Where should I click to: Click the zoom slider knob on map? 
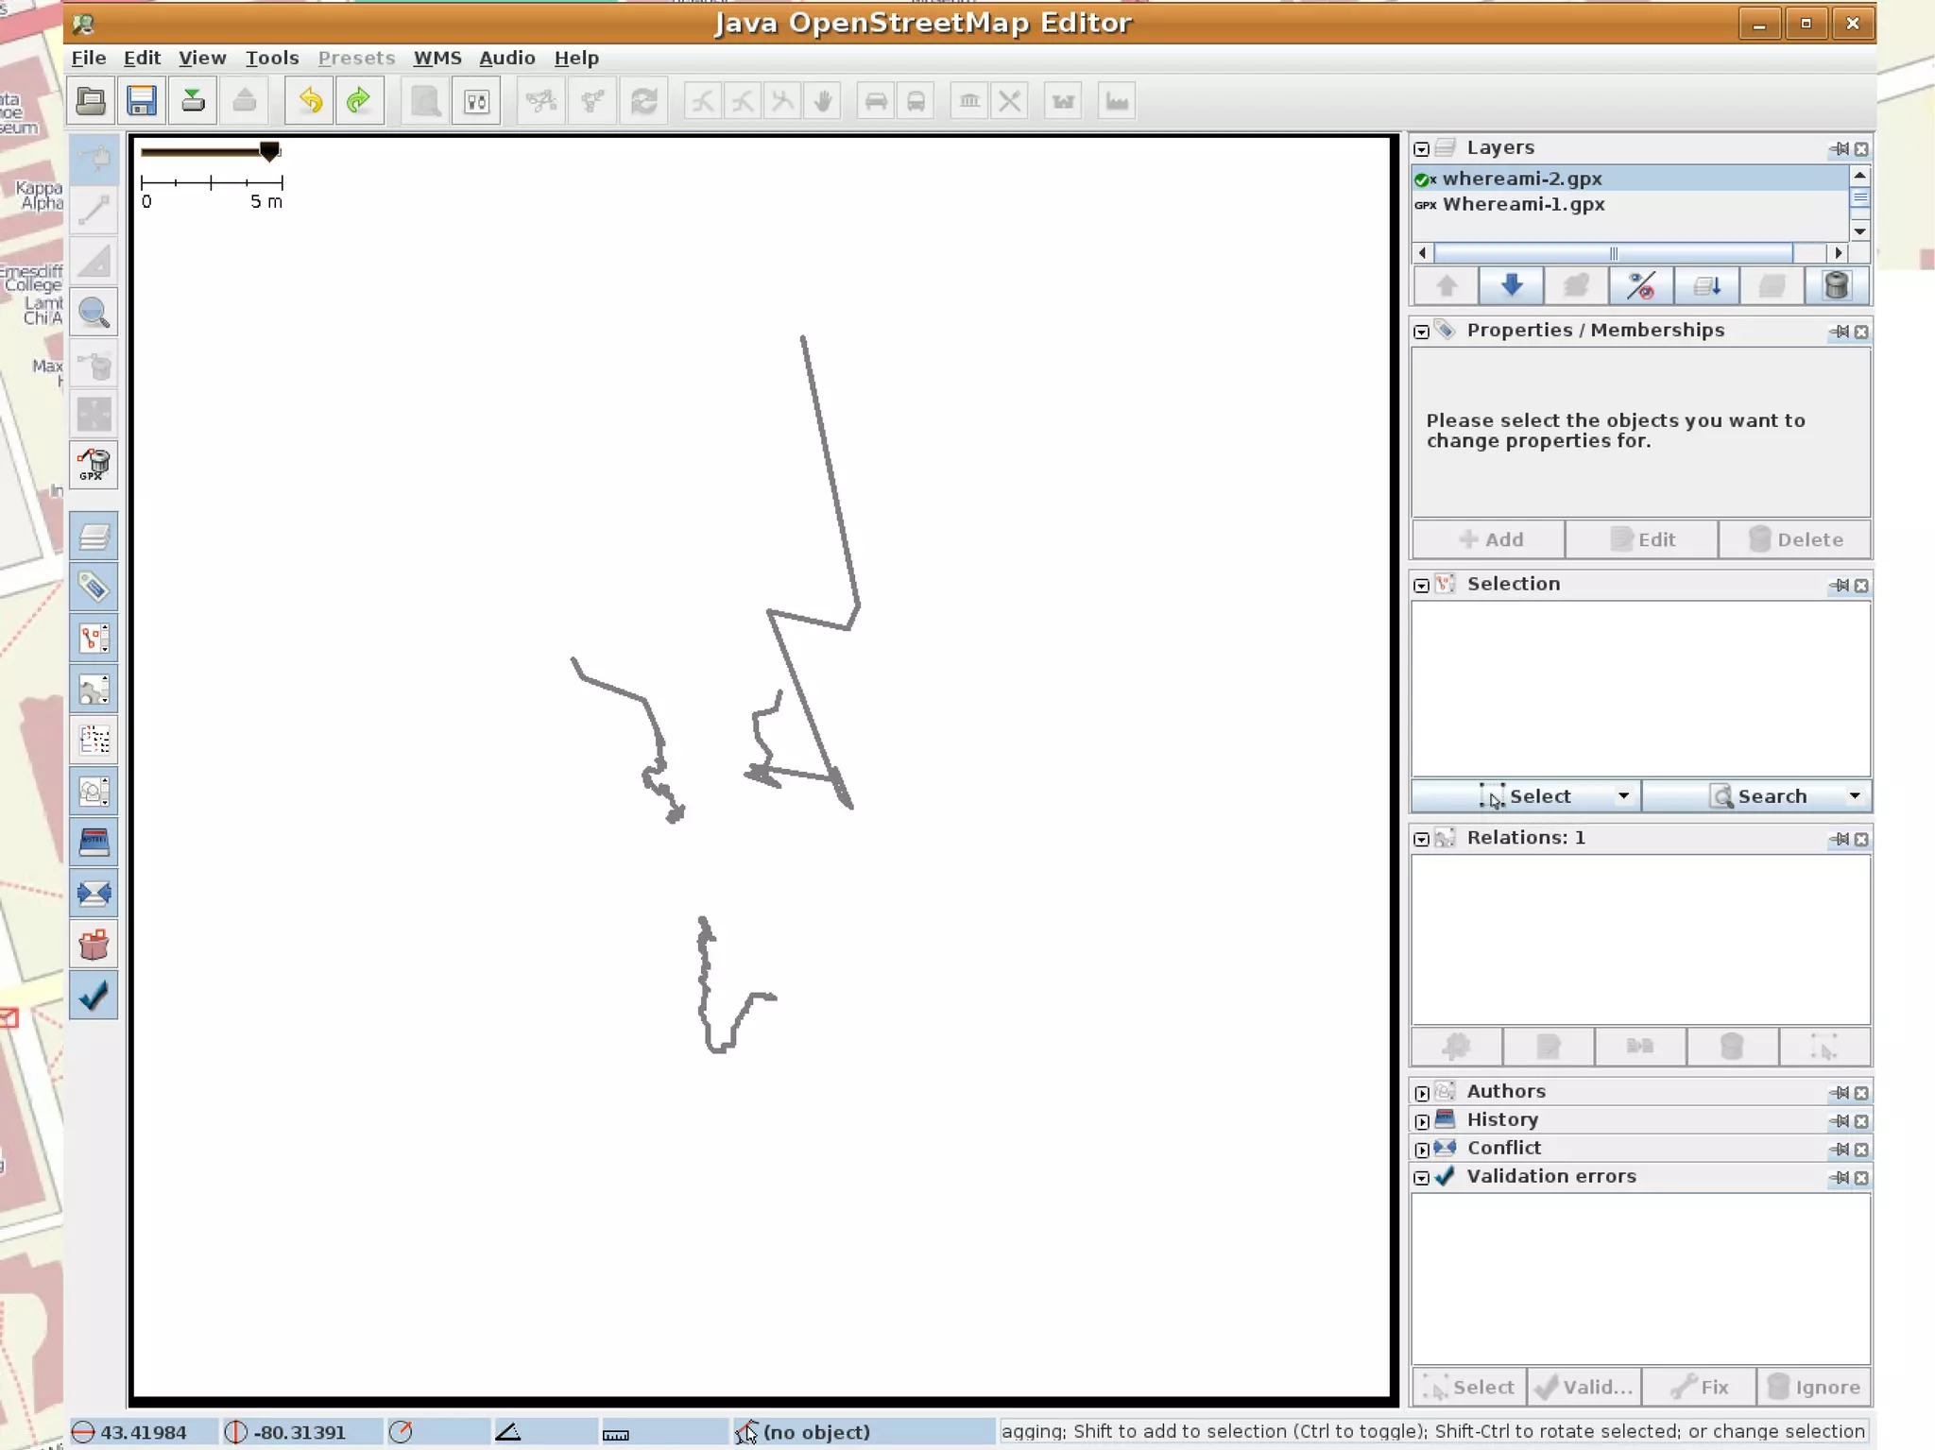(270, 151)
